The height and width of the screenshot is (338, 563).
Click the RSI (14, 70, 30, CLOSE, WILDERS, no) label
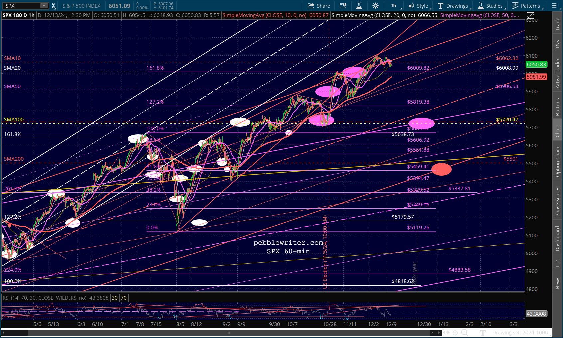tap(45, 298)
